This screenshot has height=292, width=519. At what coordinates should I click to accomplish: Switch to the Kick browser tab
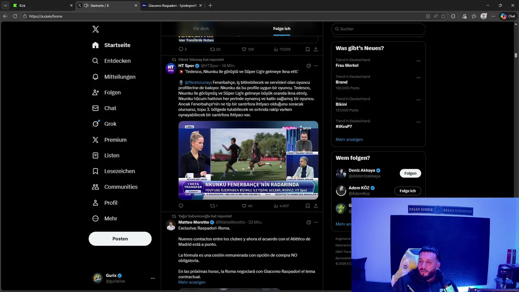pos(42,6)
